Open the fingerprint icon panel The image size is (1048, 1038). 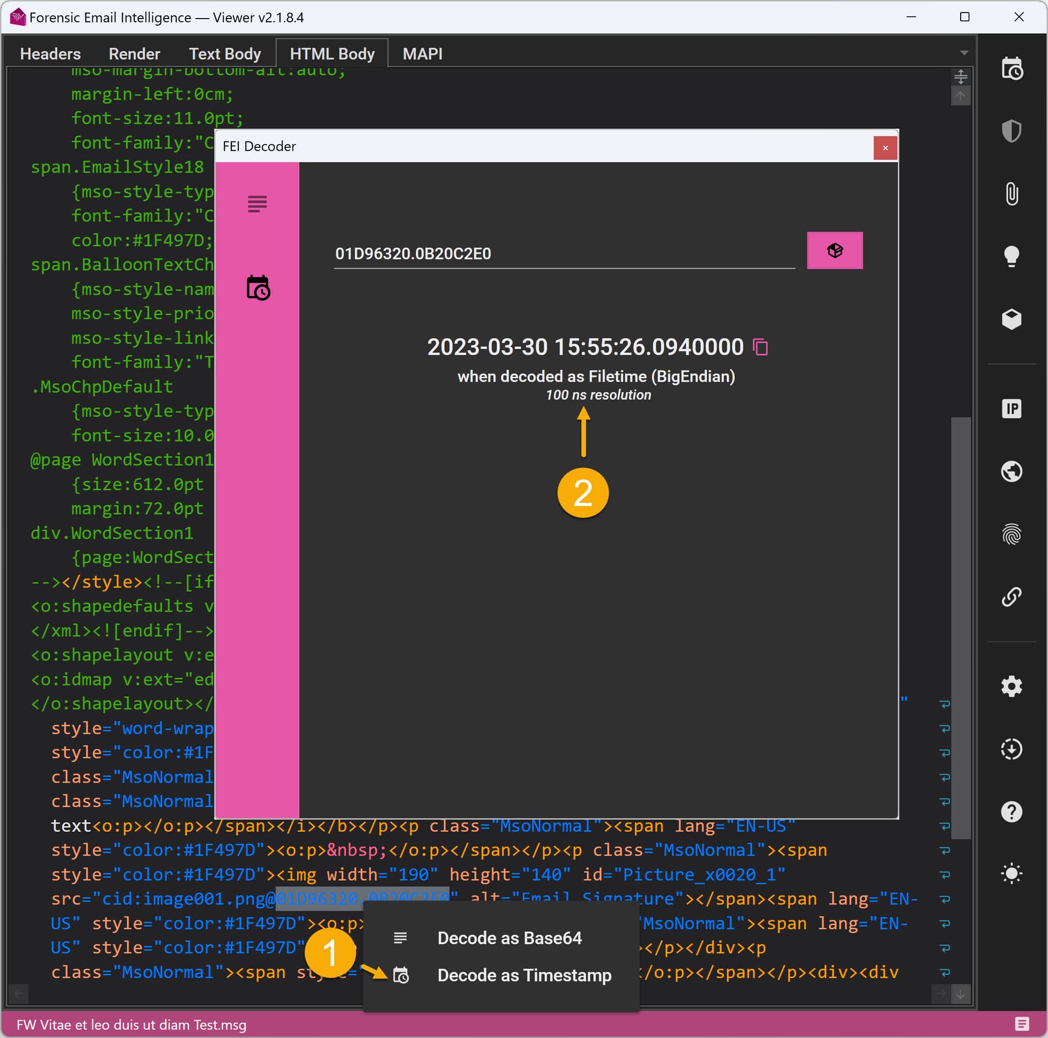1011,534
